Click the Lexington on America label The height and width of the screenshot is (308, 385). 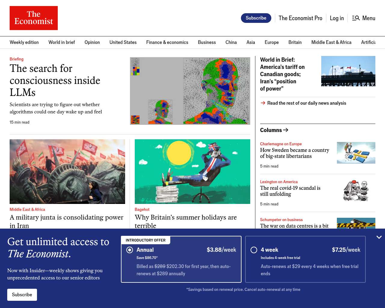coord(279,182)
